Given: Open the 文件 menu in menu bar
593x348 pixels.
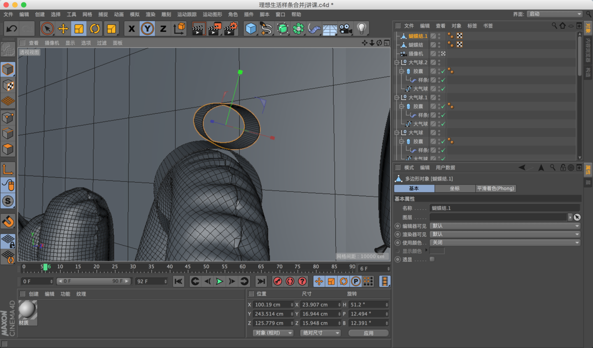Looking at the screenshot, I should click(x=9, y=14).
